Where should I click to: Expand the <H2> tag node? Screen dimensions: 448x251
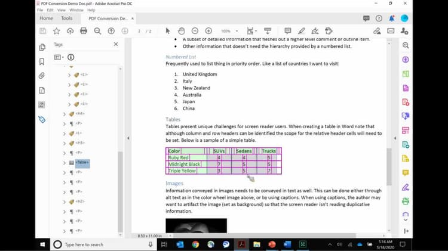(x=65, y=202)
